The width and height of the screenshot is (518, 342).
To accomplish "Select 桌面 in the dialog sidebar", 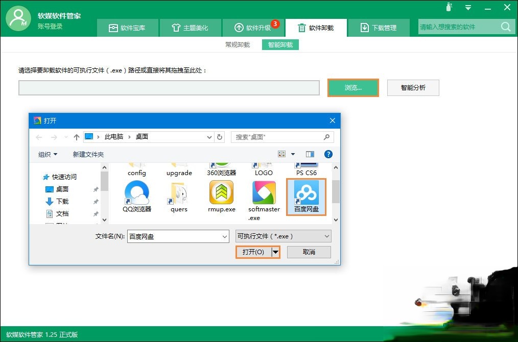I will point(63,189).
